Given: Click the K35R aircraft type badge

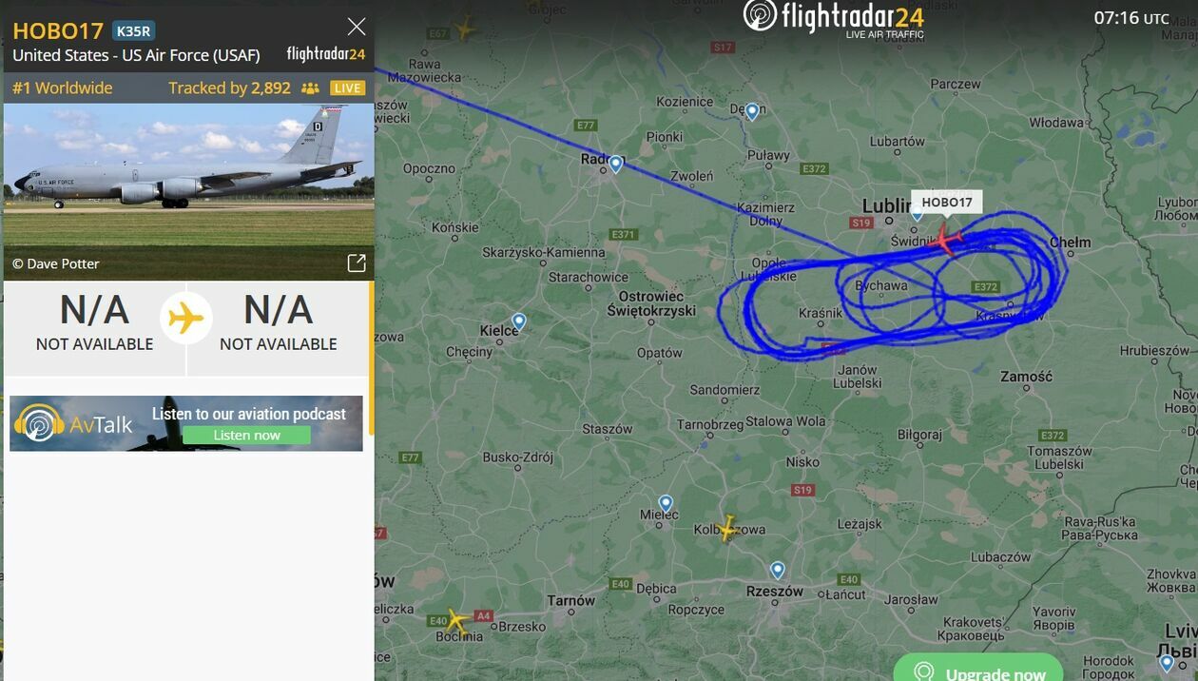Looking at the screenshot, I should (133, 30).
